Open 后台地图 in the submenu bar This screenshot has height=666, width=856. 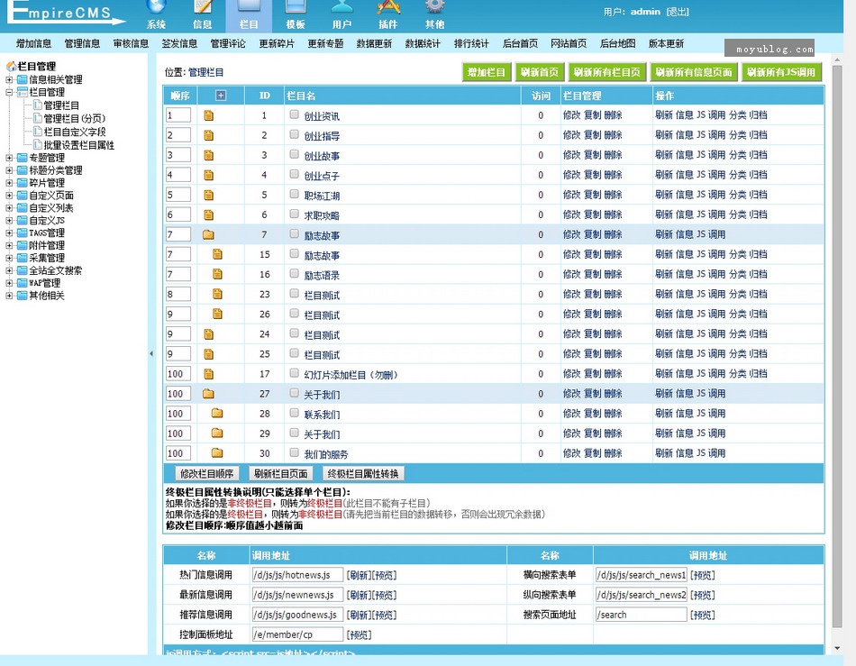pos(617,43)
